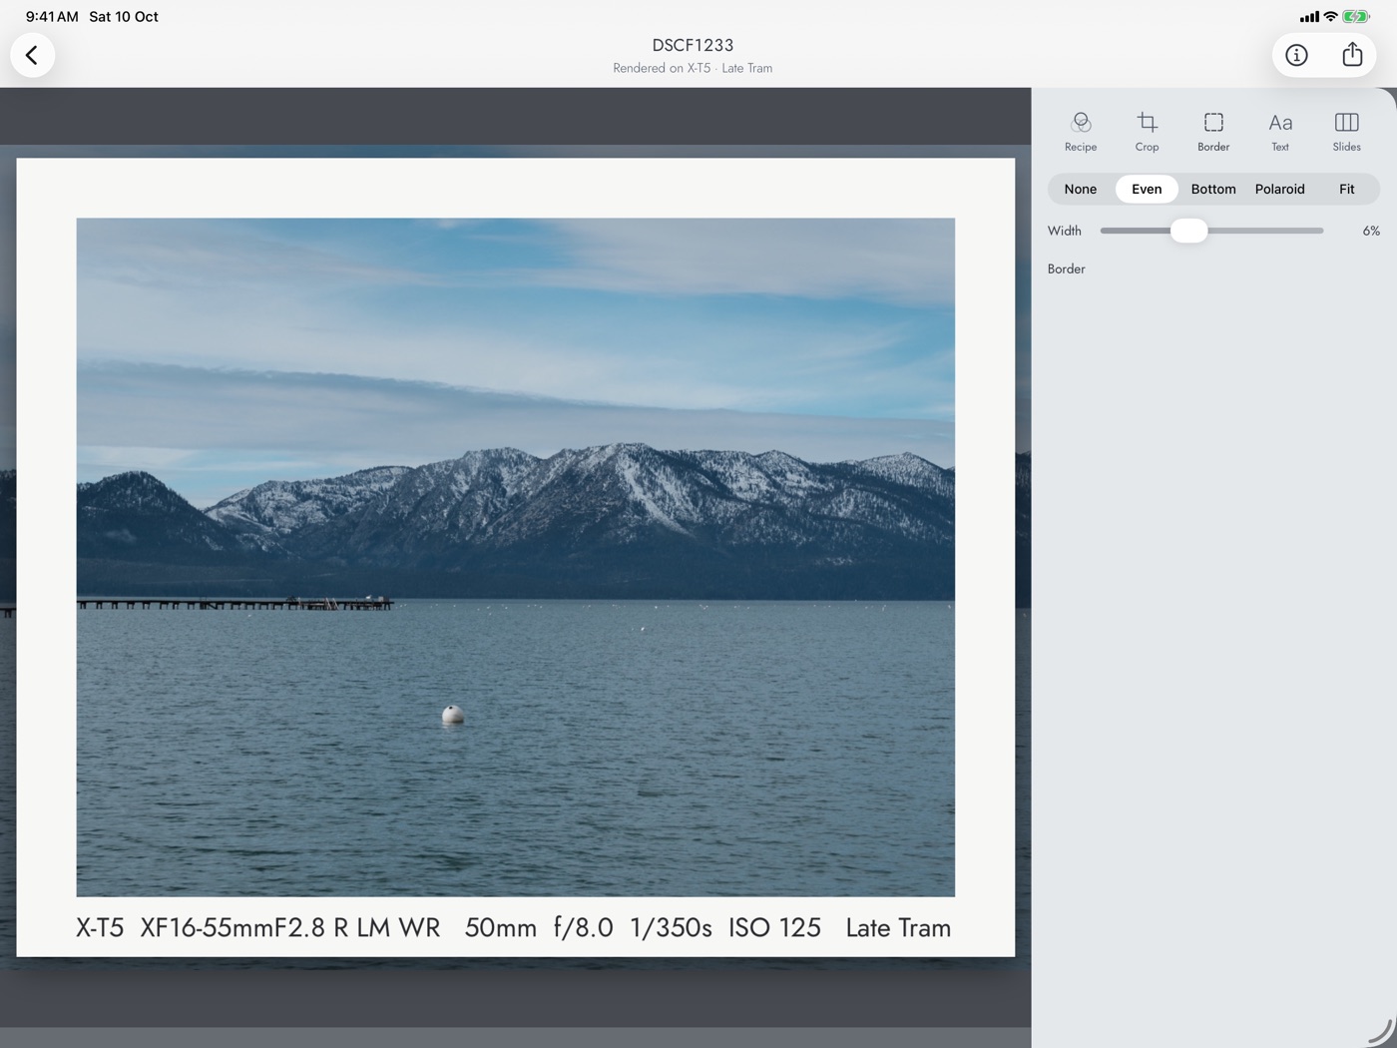Open the Text tool
The width and height of the screenshot is (1397, 1048).
click(x=1280, y=131)
